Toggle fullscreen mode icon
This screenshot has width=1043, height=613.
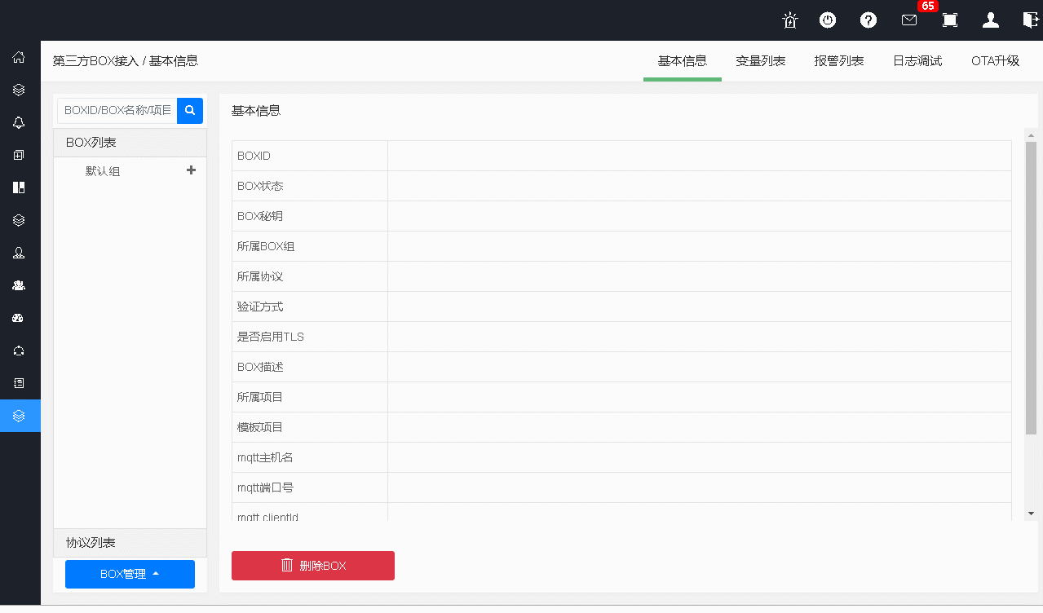pos(950,20)
